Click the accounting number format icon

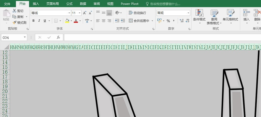[x=159, y=21]
